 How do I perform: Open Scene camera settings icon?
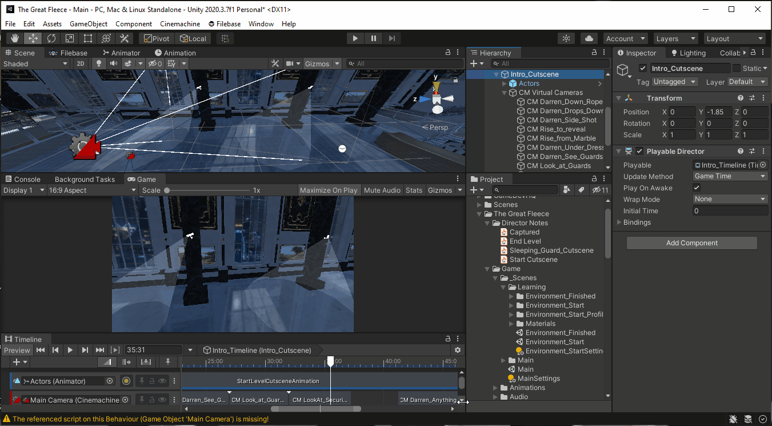click(x=290, y=63)
